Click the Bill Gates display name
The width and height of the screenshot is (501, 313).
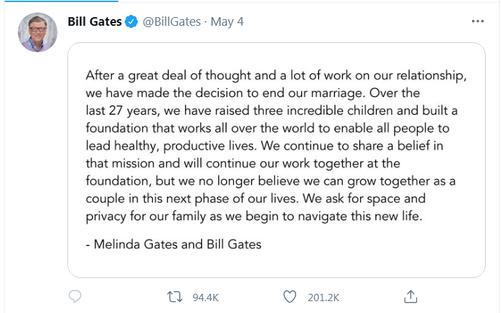(x=95, y=22)
